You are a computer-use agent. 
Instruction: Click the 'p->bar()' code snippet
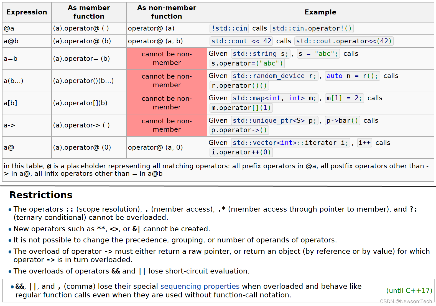tap(342, 121)
